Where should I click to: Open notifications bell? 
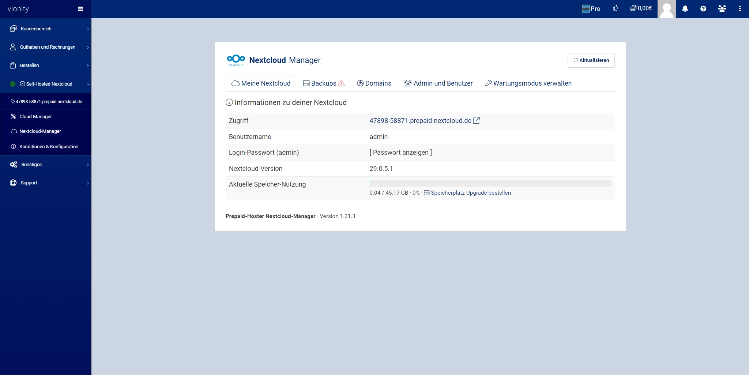[685, 9]
